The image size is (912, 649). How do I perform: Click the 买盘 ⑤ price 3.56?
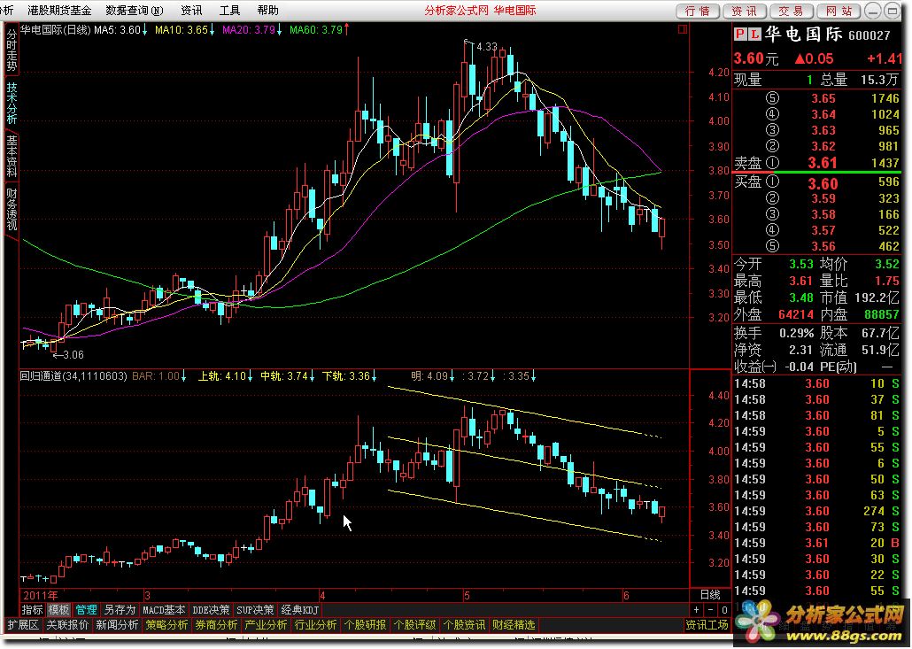(823, 246)
